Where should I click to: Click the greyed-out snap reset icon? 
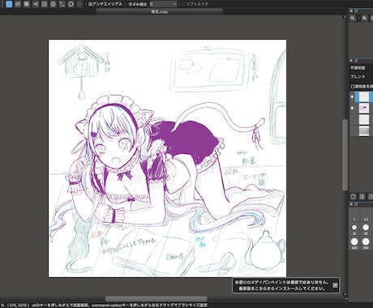79,4
